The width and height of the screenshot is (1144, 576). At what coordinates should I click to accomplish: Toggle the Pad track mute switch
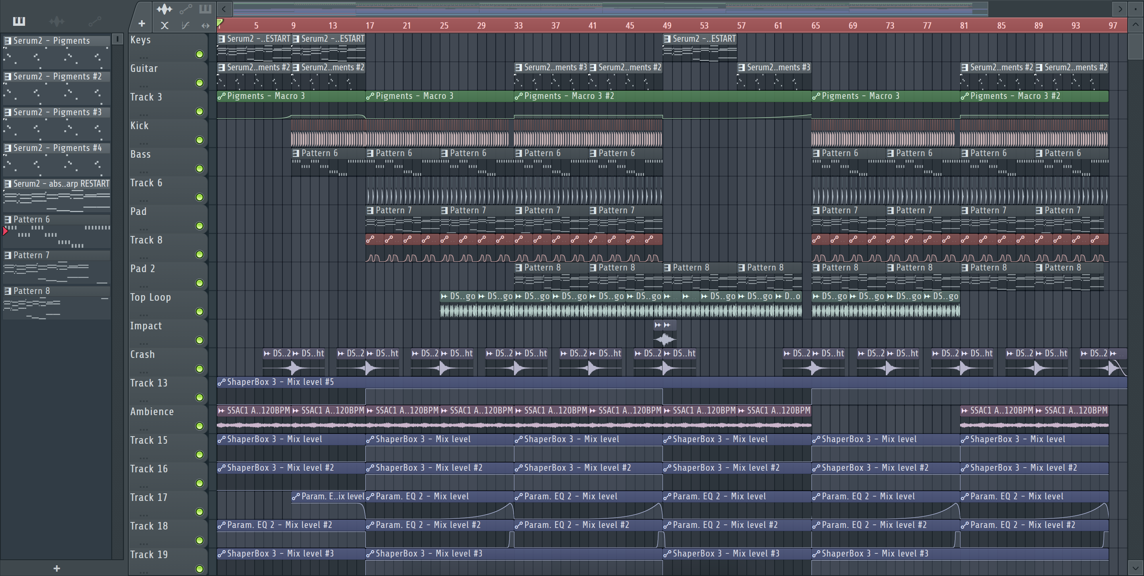199,226
